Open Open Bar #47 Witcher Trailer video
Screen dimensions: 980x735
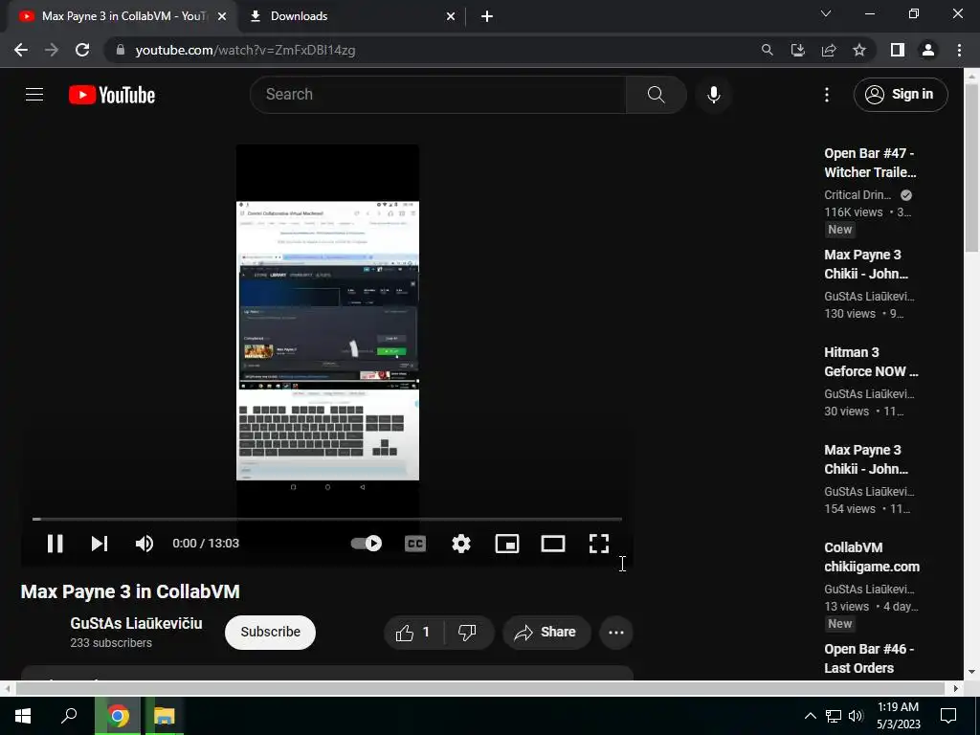(x=870, y=163)
